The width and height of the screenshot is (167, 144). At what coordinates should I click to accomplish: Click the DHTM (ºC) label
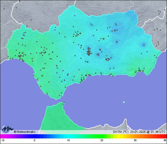pos(121,132)
